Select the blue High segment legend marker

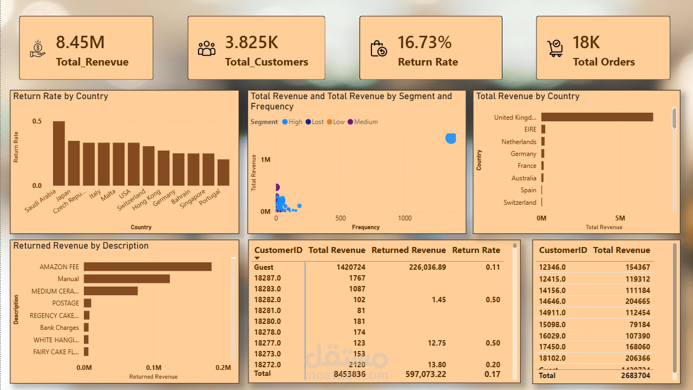point(284,121)
